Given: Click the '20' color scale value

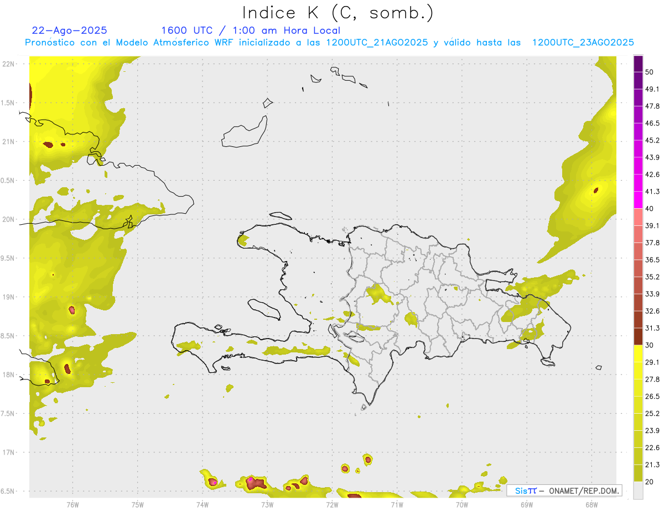Looking at the screenshot, I should pos(650,482).
